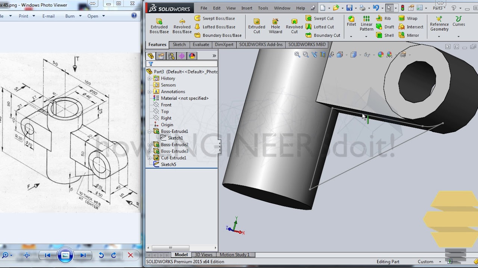
Task: Expand the Boss-Extrude2 feature node
Action: (149, 145)
